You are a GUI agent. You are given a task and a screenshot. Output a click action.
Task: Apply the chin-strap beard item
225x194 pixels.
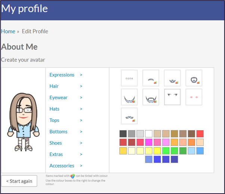(x=129, y=97)
